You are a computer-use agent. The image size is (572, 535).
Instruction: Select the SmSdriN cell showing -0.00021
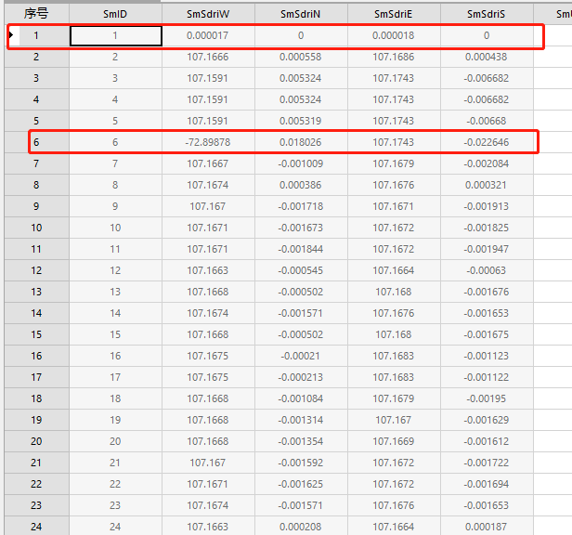(301, 356)
